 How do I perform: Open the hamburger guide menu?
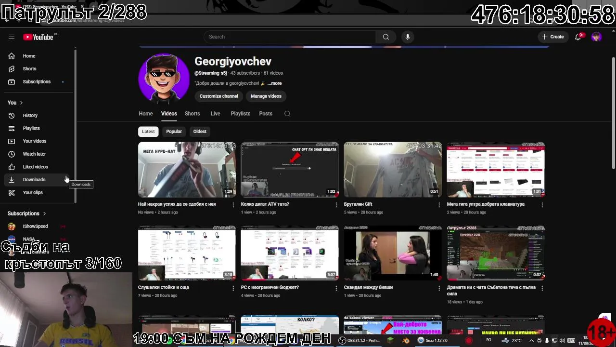coord(12,37)
